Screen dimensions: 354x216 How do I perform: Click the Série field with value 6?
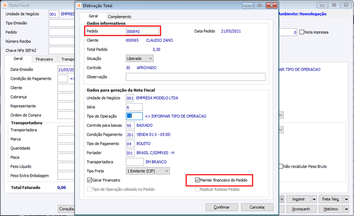(x=135, y=107)
